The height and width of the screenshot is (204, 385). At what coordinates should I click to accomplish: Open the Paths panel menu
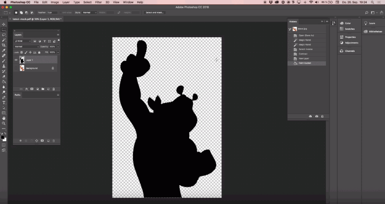click(58, 95)
